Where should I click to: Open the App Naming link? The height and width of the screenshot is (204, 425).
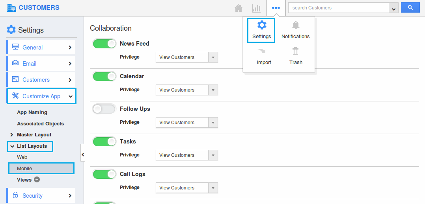point(32,112)
